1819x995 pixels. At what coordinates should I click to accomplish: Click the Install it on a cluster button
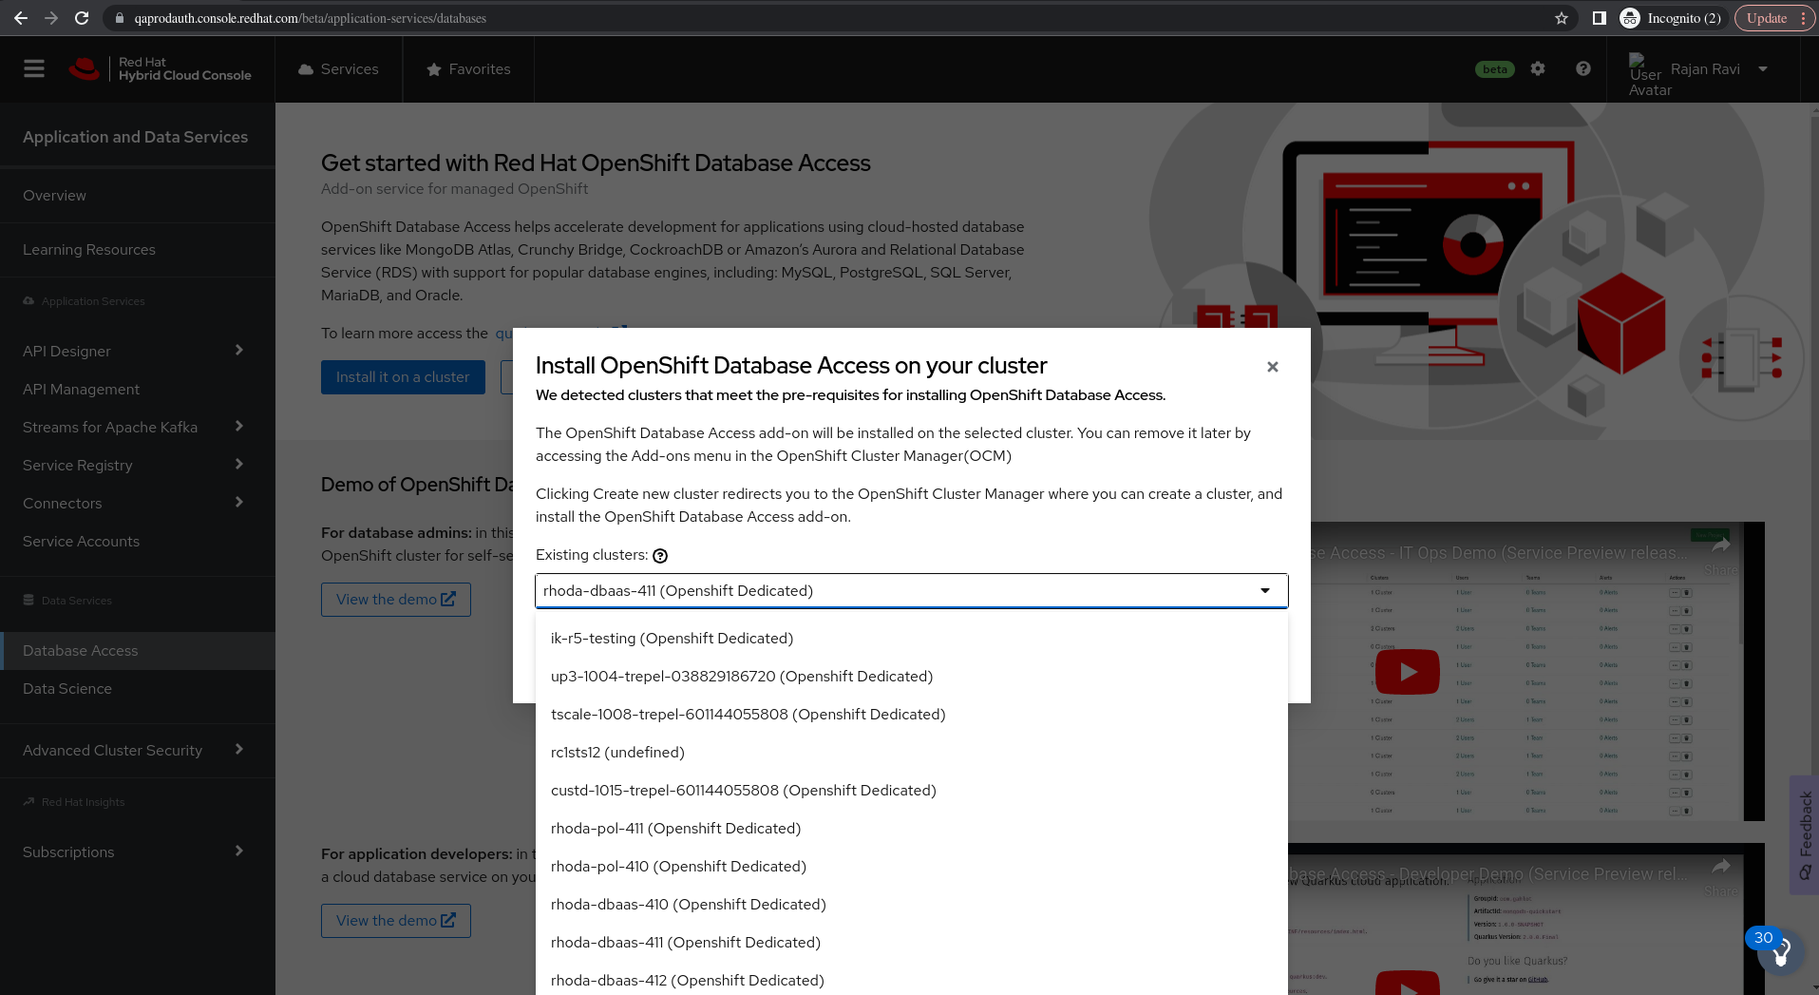pyautogui.click(x=403, y=377)
